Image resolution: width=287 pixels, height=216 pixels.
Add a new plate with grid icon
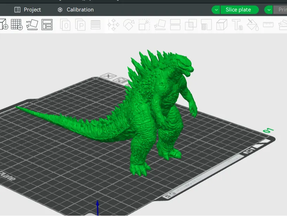point(17,25)
